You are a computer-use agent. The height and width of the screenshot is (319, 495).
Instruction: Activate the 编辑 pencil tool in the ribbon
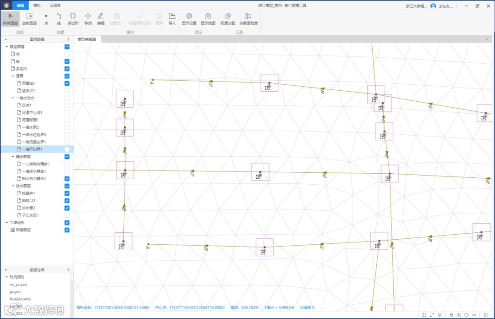pyautogui.click(x=101, y=19)
